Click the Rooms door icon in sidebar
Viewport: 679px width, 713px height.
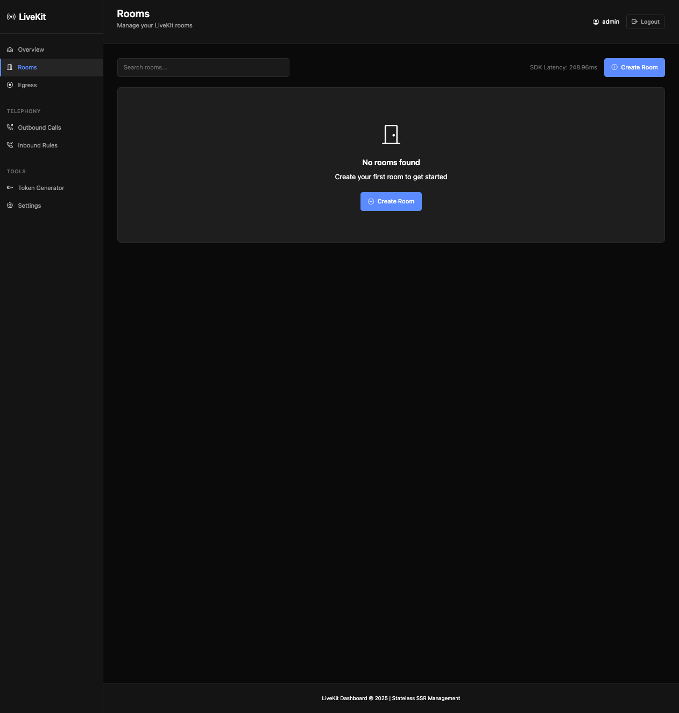click(x=10, y=67)
